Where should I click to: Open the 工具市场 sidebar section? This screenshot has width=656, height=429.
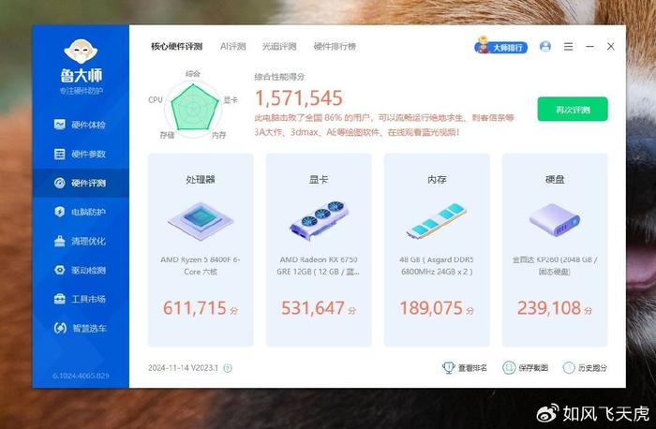point(81,299)
